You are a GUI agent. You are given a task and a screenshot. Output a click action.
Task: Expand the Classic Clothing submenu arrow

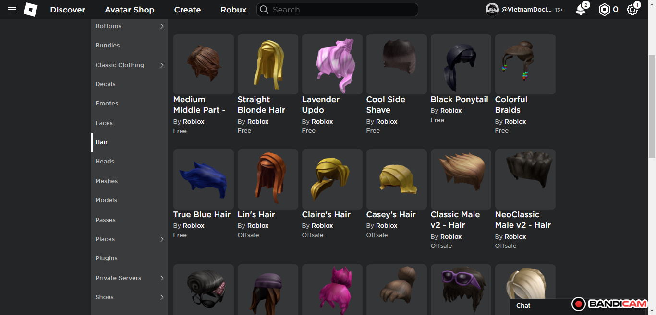click(x=162, y=65)
